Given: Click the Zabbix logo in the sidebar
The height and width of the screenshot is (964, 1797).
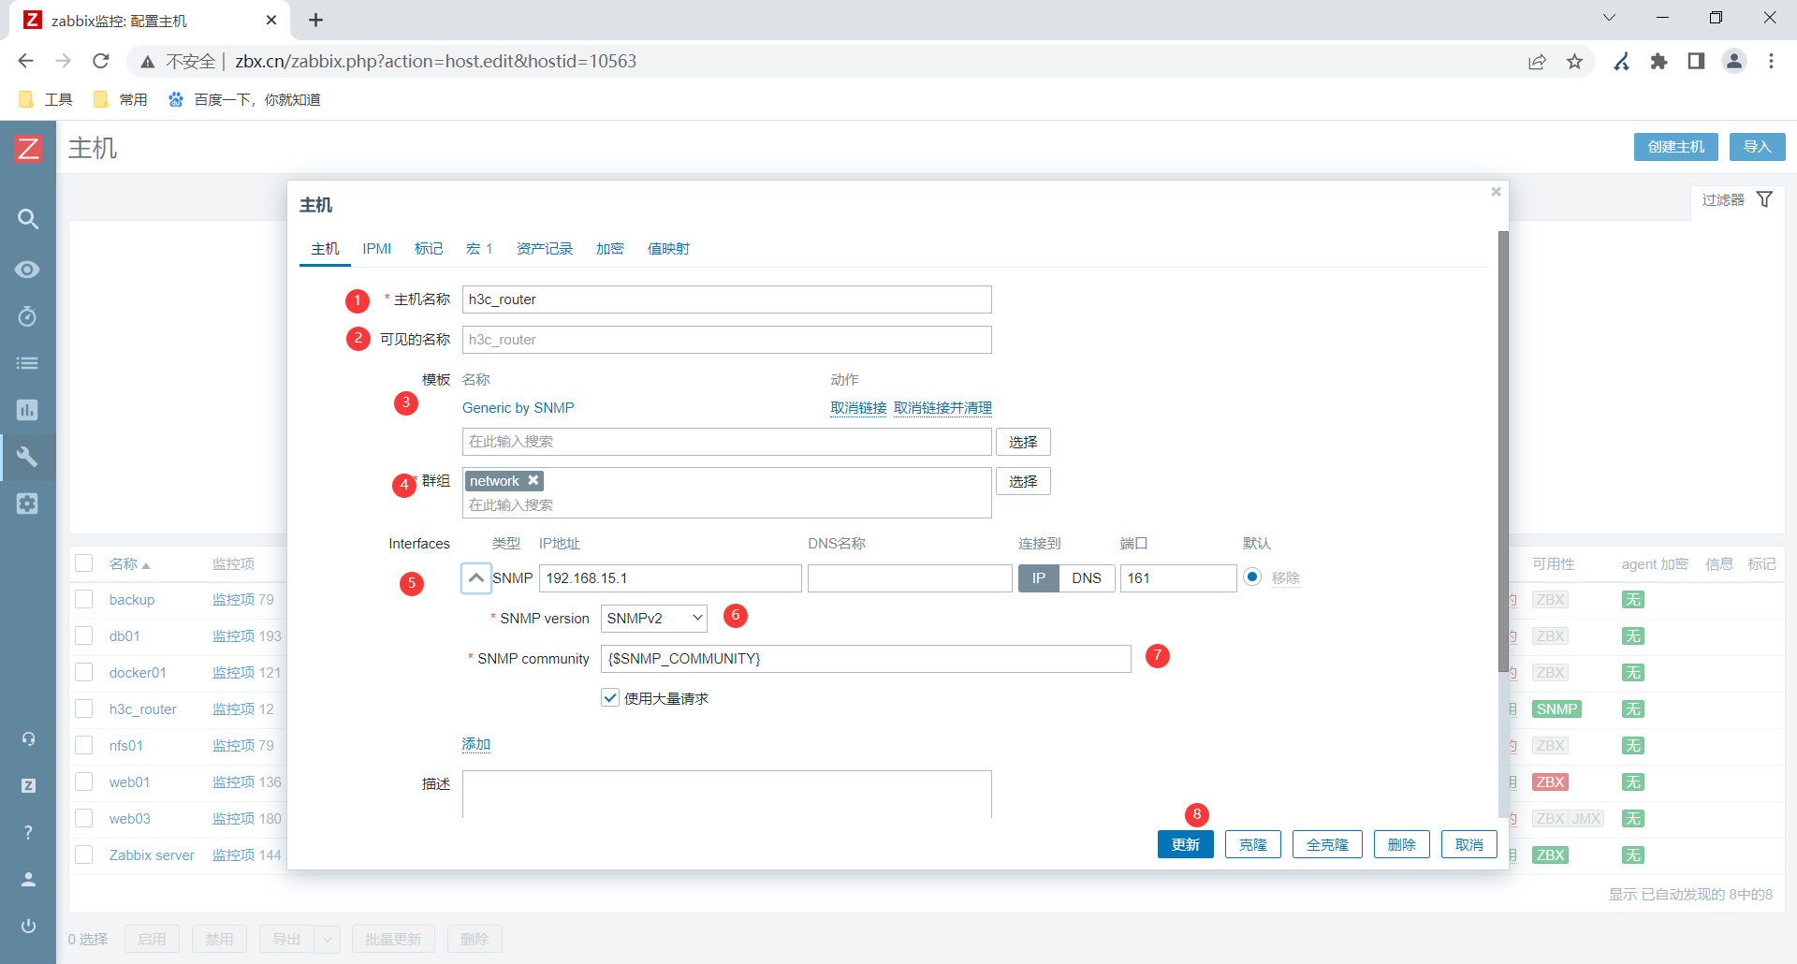Looking at the screenshot, I should [28, 148].
